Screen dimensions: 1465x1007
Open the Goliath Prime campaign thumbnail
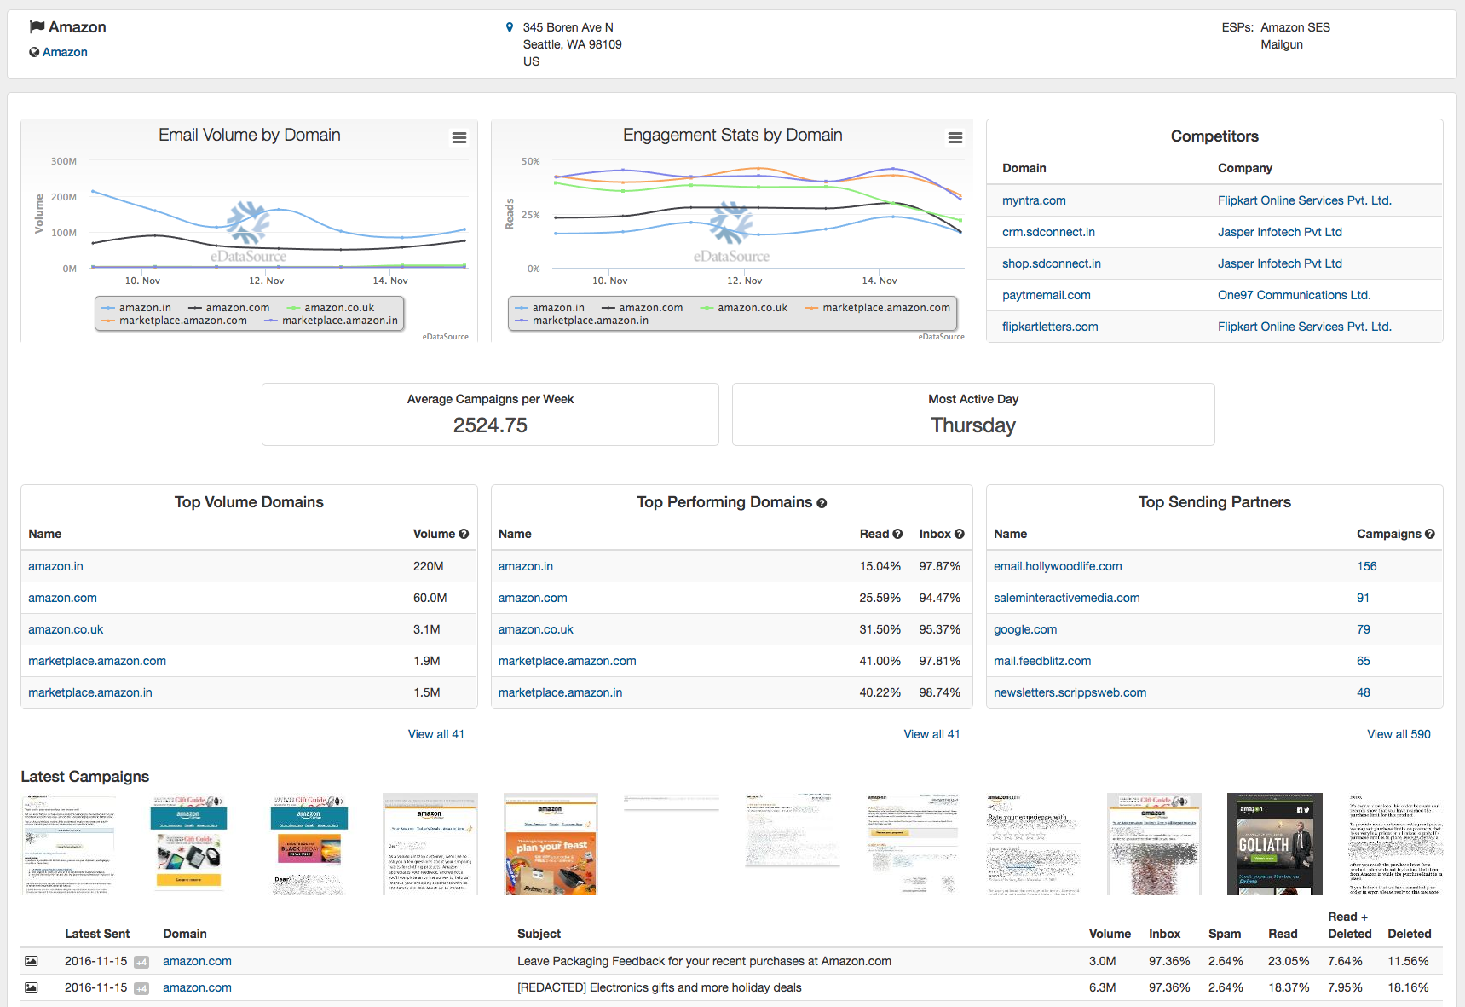click(1274, 844)
